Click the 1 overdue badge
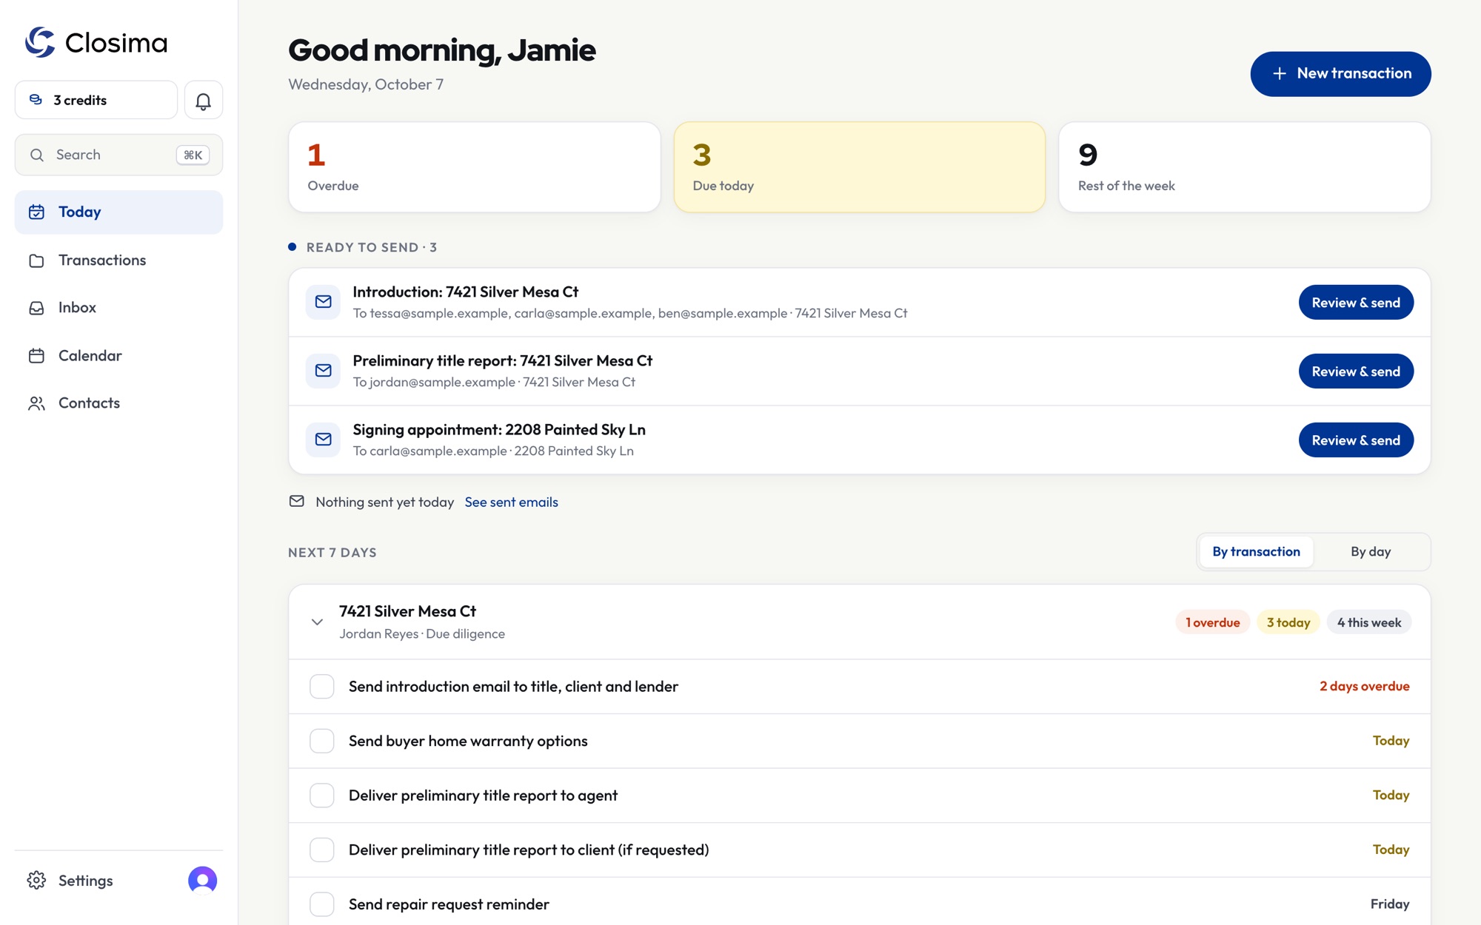The height and width of the screenshot is (925, 1481). (1213, 623)
